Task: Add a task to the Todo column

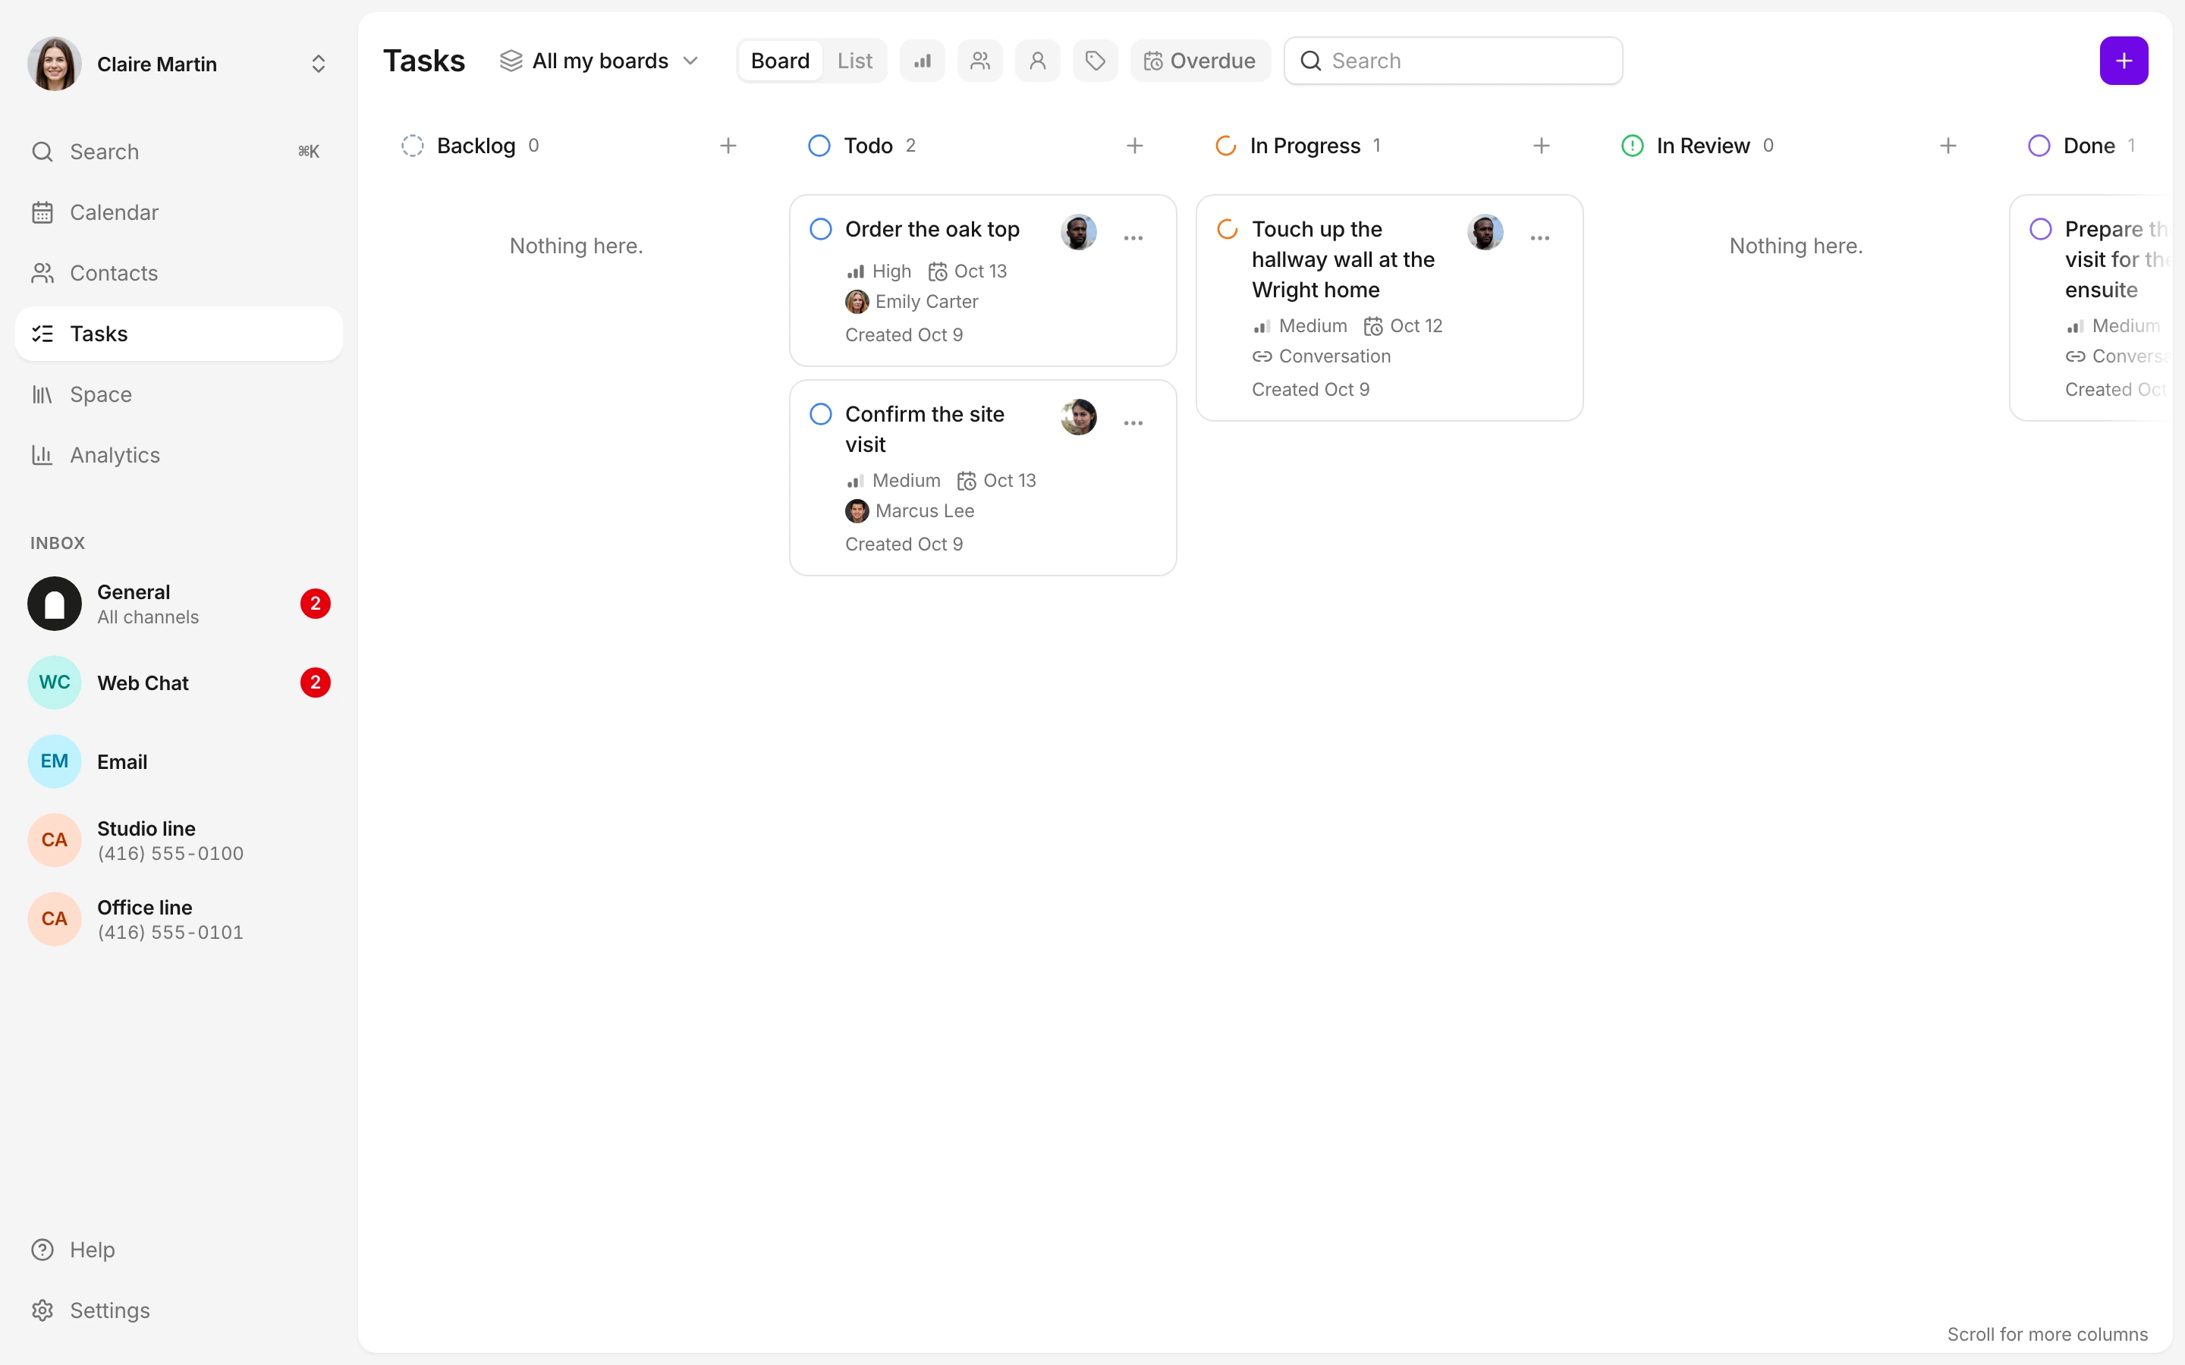Action: coord(1135,146)
